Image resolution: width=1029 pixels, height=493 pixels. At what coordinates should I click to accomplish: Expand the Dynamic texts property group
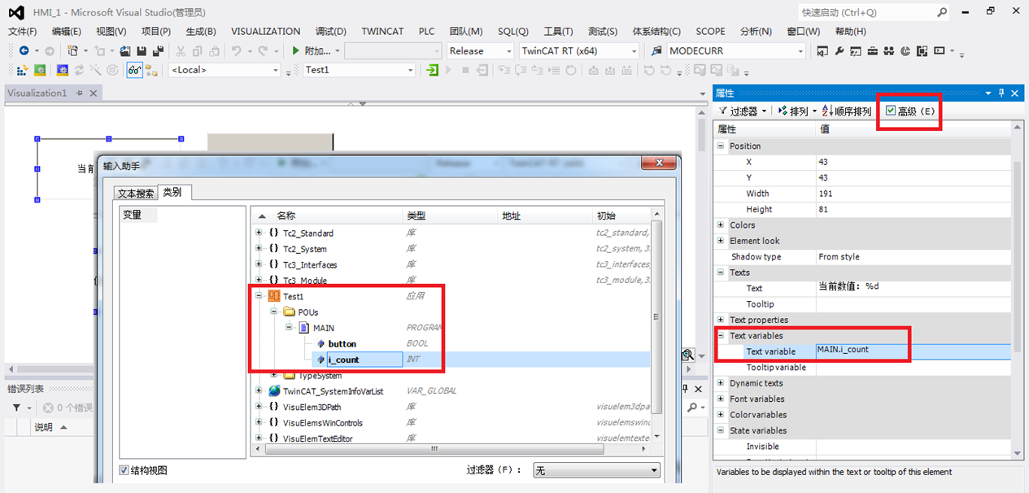tap(720, 383)
